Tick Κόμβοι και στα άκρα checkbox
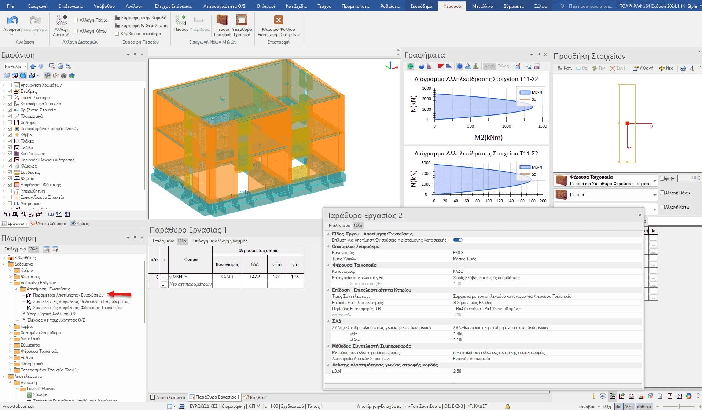The width and height of the screenshot is (702, 410). click(x=117, y=34)
